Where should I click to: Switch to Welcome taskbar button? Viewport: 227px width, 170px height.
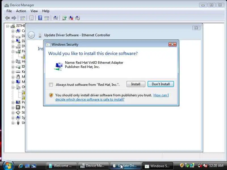pyautogui.click(x=61, y=166)
